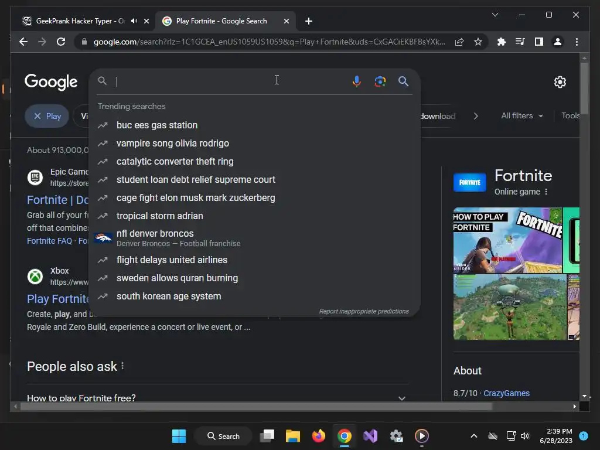This screenshot has height=450, width=600.
Task: Bookmark this page with star icon
Action: [478, 42]
